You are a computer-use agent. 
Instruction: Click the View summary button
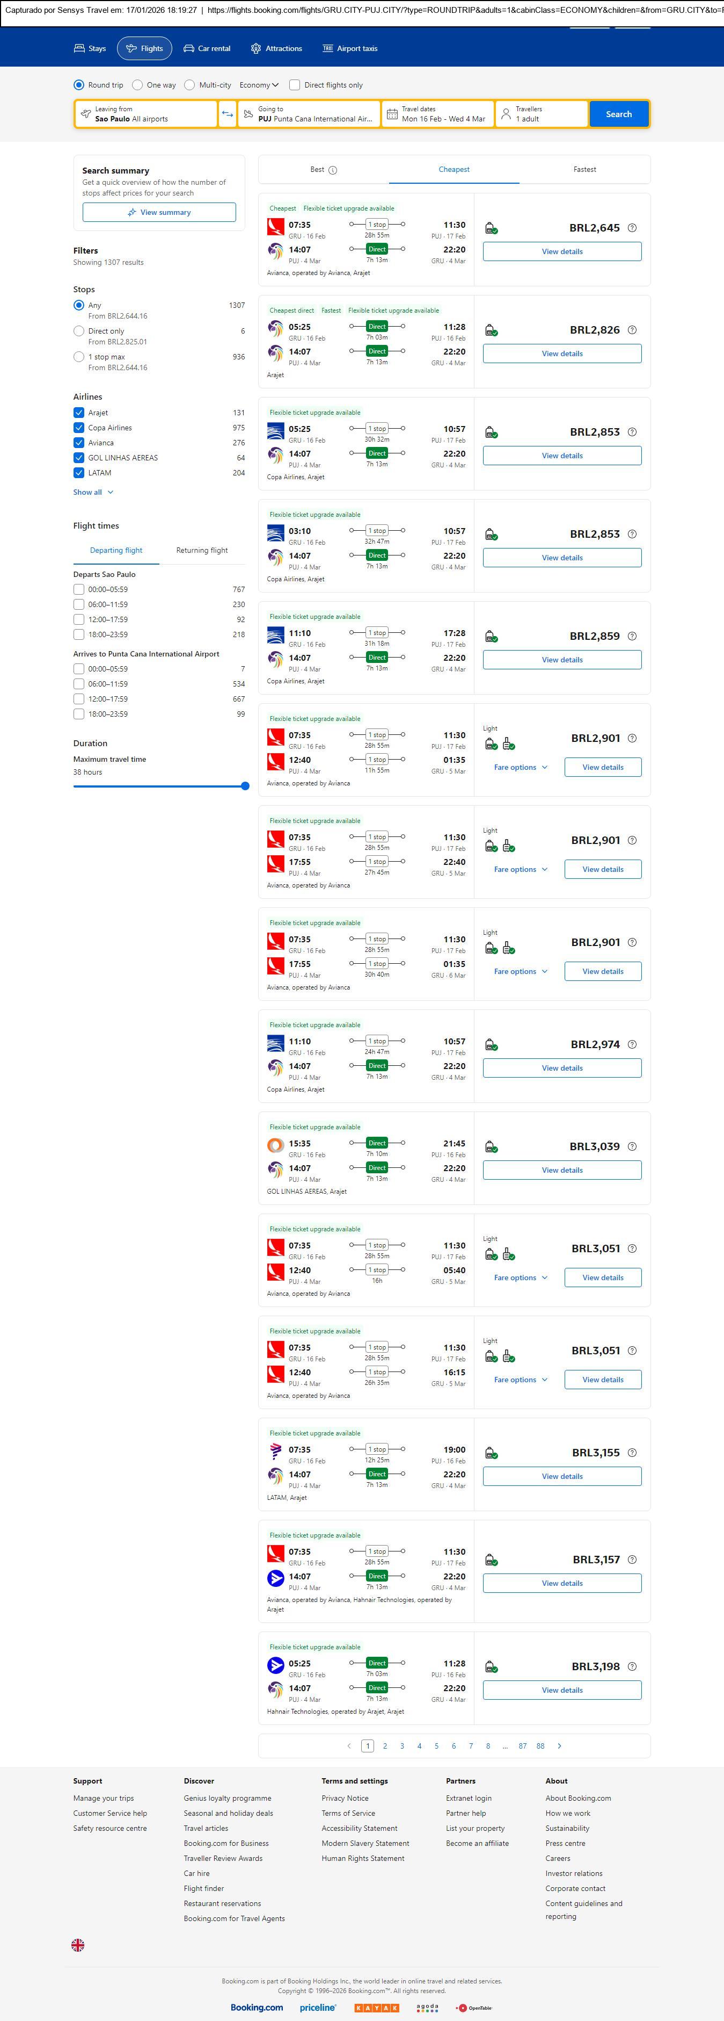point(159,213)
